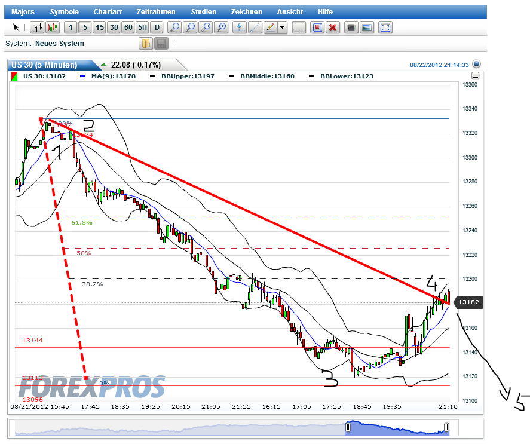Open a saved system via folder icon
The height and width of the screenshot is (444, 530).
pyautogui.click(x=145, y=42)
